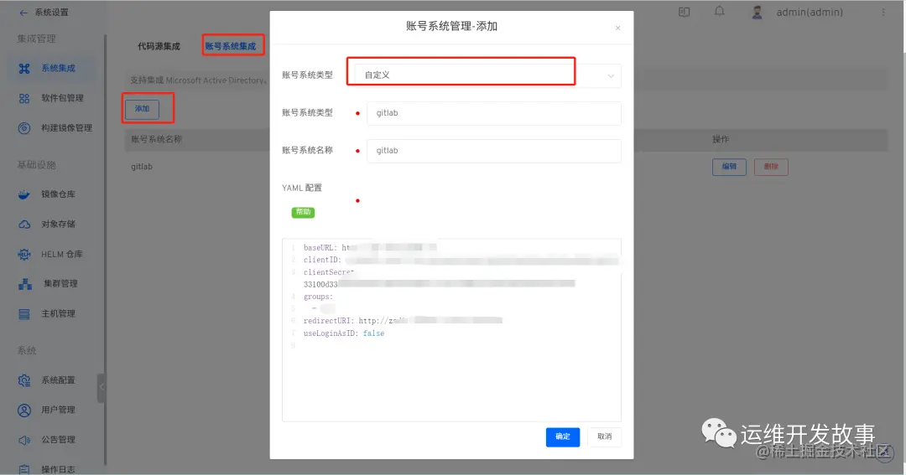Click the baseURL line in YAML
Viewport: 906px width, 475px height.
pos(370,248)
